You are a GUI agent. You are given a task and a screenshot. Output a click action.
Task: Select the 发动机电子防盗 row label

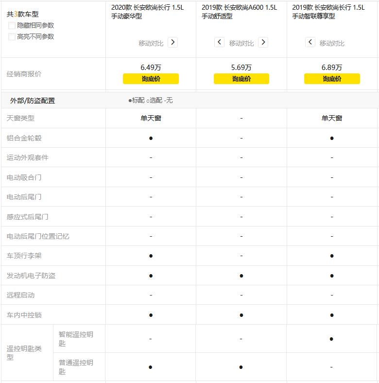click(x=31, y=276)
